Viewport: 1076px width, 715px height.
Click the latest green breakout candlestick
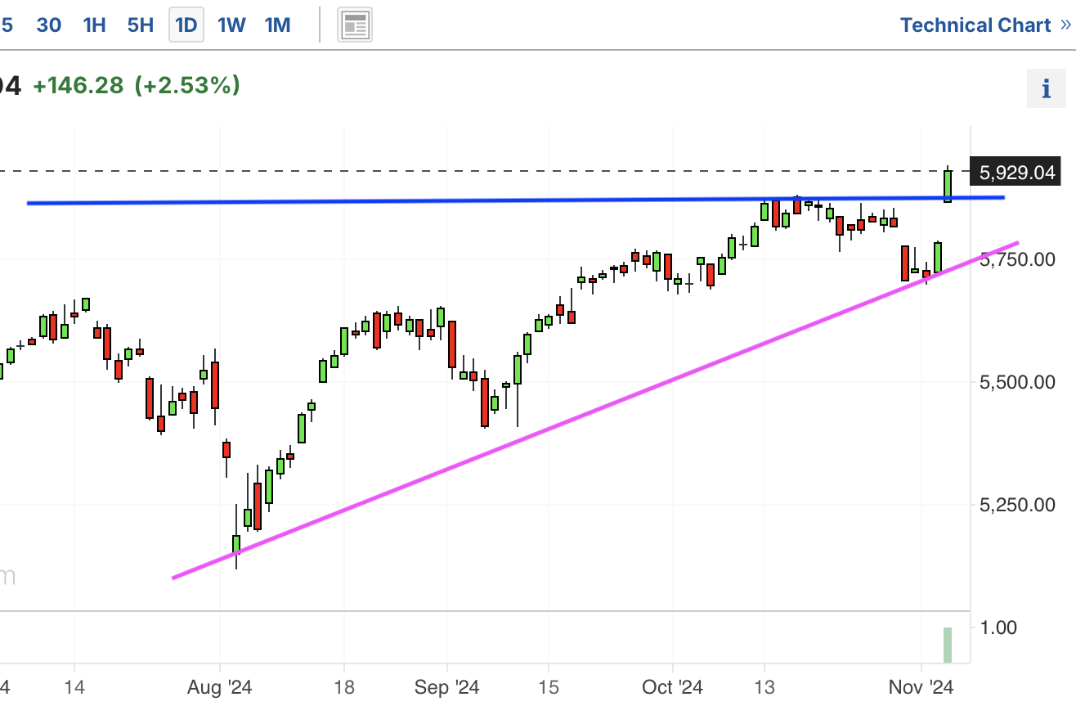pyautogui.click(x=948, y=185)
